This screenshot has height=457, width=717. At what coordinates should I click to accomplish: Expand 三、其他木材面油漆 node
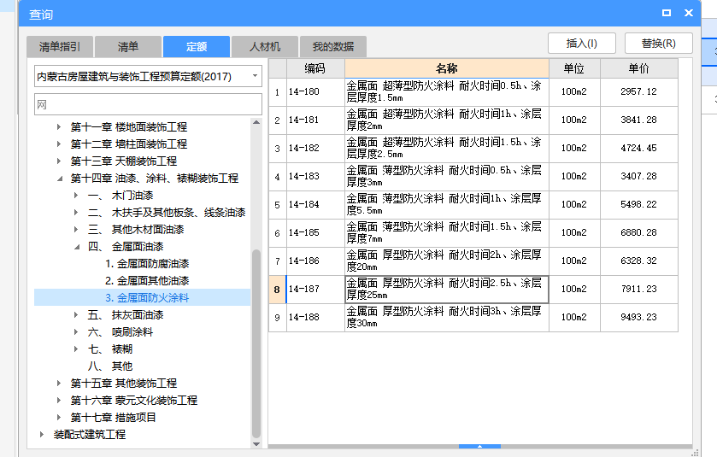76,230
